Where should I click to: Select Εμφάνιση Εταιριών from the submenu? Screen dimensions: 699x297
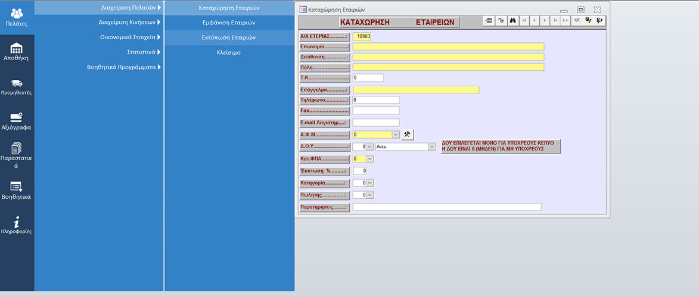click(229, 23)
